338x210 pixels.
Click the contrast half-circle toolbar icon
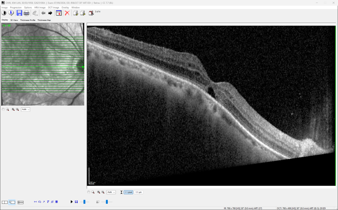coord(4,13)
